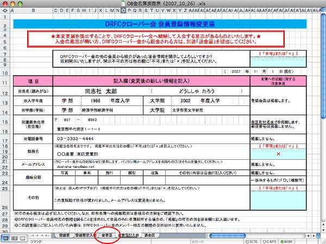This screenshot has height=244, width=326.
Task: Switch to the 退会届 sheet tab
Action: pos(150,235)
